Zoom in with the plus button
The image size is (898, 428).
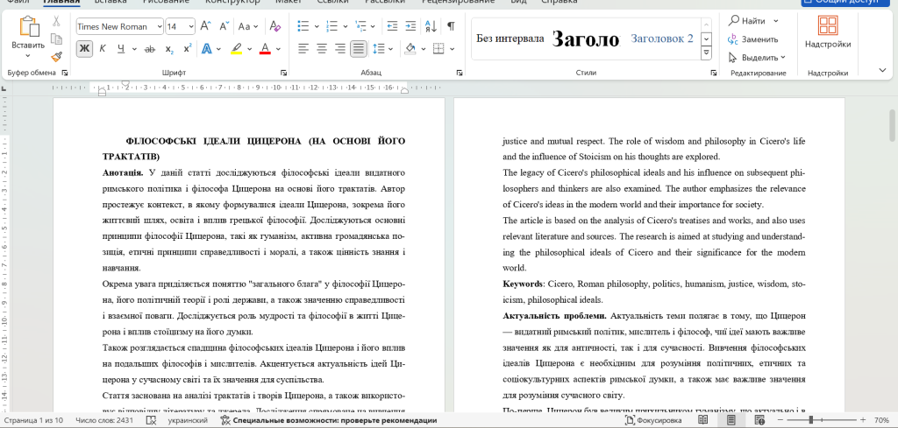[863, 421]
